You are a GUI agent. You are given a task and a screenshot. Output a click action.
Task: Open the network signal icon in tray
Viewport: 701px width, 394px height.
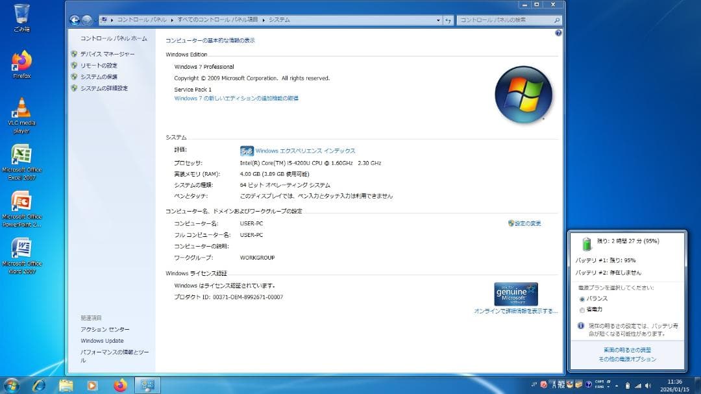coord(638,386)
